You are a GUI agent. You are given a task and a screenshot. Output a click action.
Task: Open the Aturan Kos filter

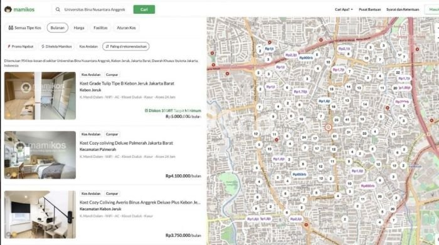[126, 28]
